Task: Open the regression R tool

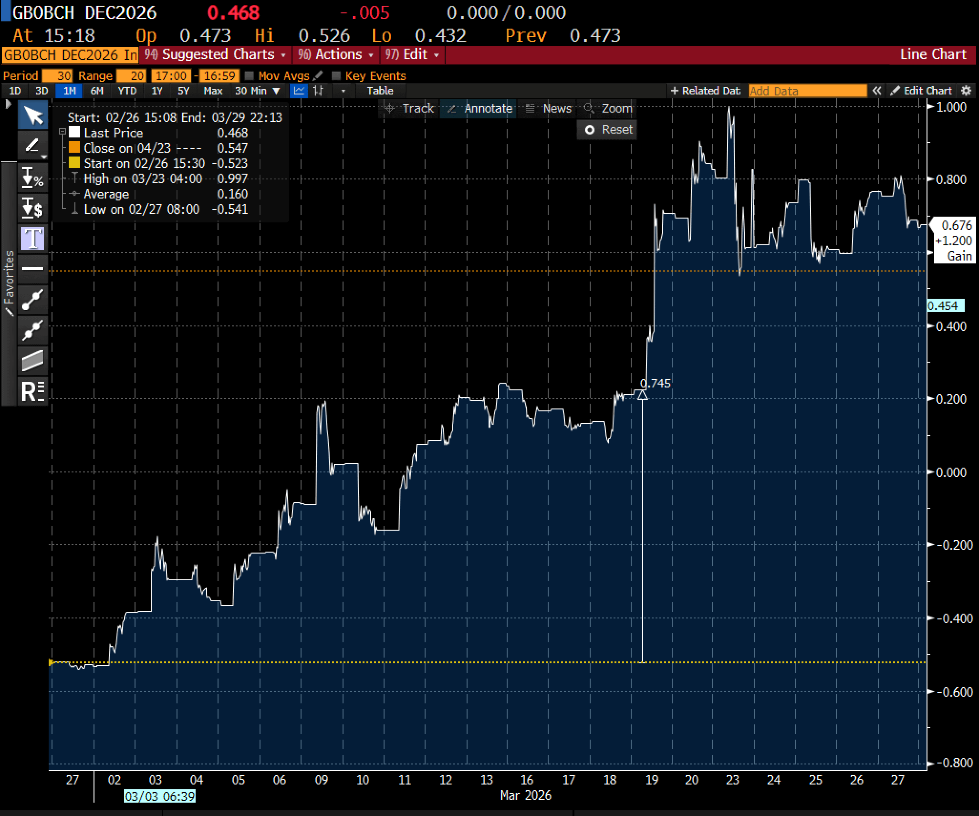Action: (x=33, y=391)
